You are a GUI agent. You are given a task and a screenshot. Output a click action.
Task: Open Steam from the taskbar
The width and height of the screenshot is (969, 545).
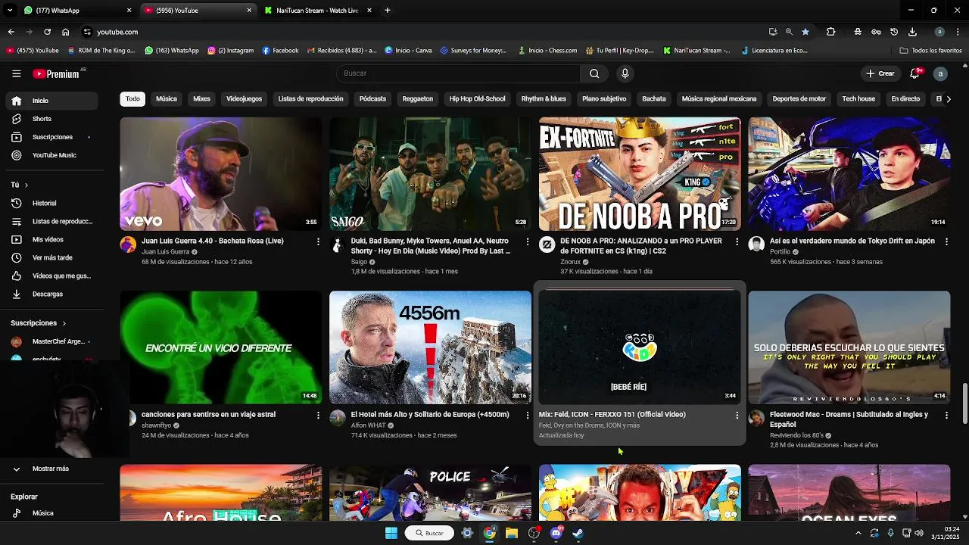pyautogui.click(x=578, y=533)
